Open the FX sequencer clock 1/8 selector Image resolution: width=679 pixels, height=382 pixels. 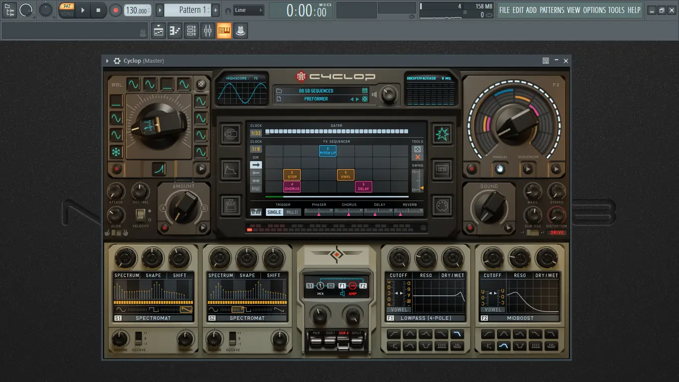[256, 149]
